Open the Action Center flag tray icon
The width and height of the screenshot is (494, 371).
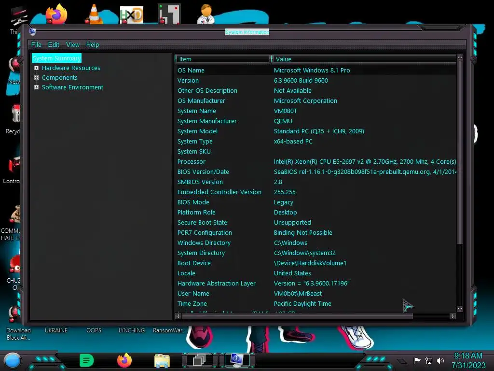pyautogui.click(x=417, y=360)
